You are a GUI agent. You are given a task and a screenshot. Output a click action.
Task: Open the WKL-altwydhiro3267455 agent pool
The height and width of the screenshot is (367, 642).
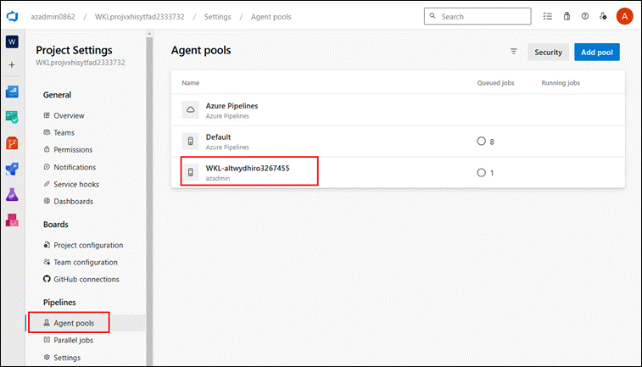(x=398, y=173)
